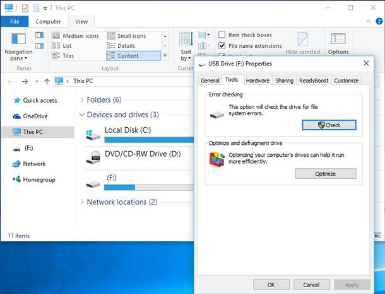Screen dimensions: 385x294
Task: Open the Sort by menu
Action: tap(186, 47)
